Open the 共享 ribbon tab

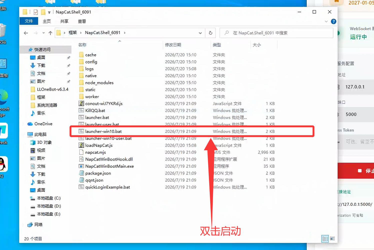pos(64,21)
